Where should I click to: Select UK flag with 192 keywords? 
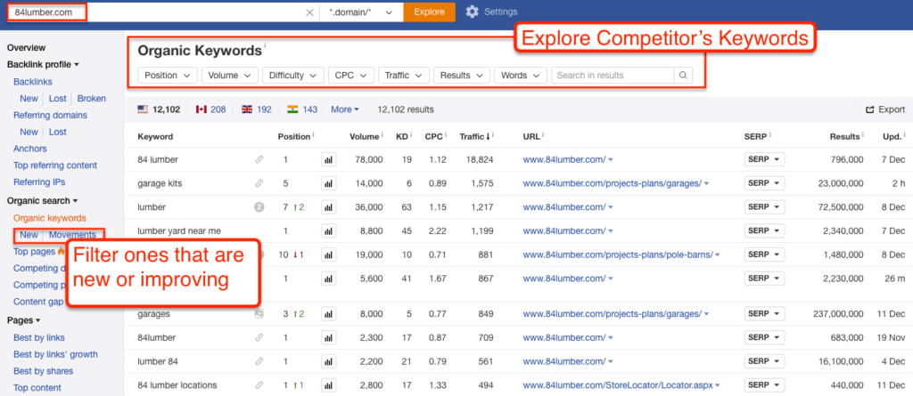(x=256, y=109)
